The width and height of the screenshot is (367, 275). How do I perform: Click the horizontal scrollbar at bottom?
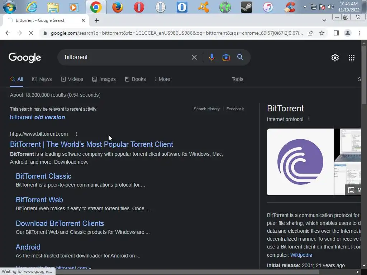187,272
